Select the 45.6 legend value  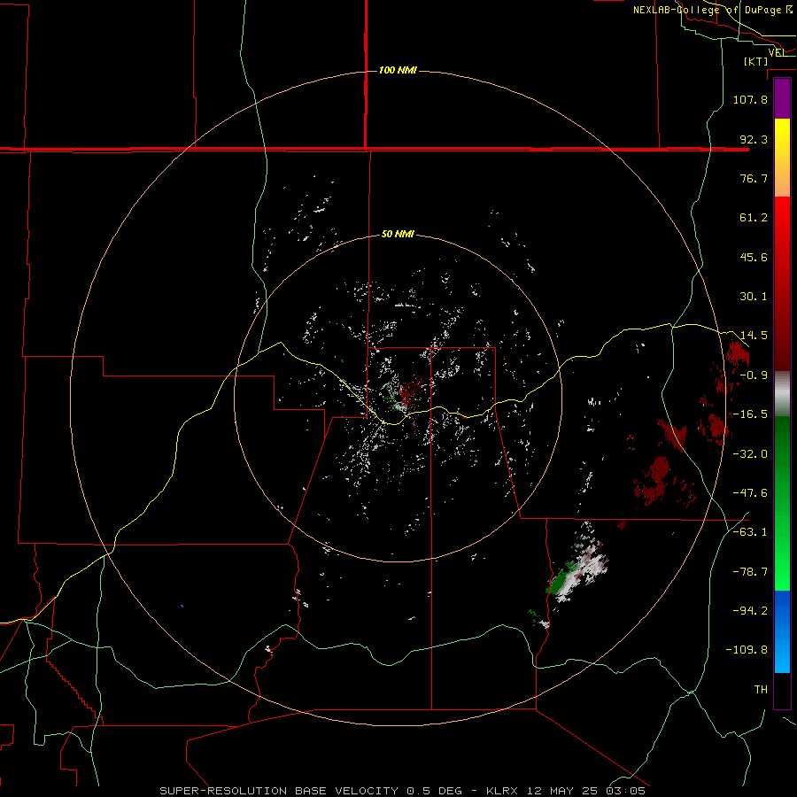point(754,257)
